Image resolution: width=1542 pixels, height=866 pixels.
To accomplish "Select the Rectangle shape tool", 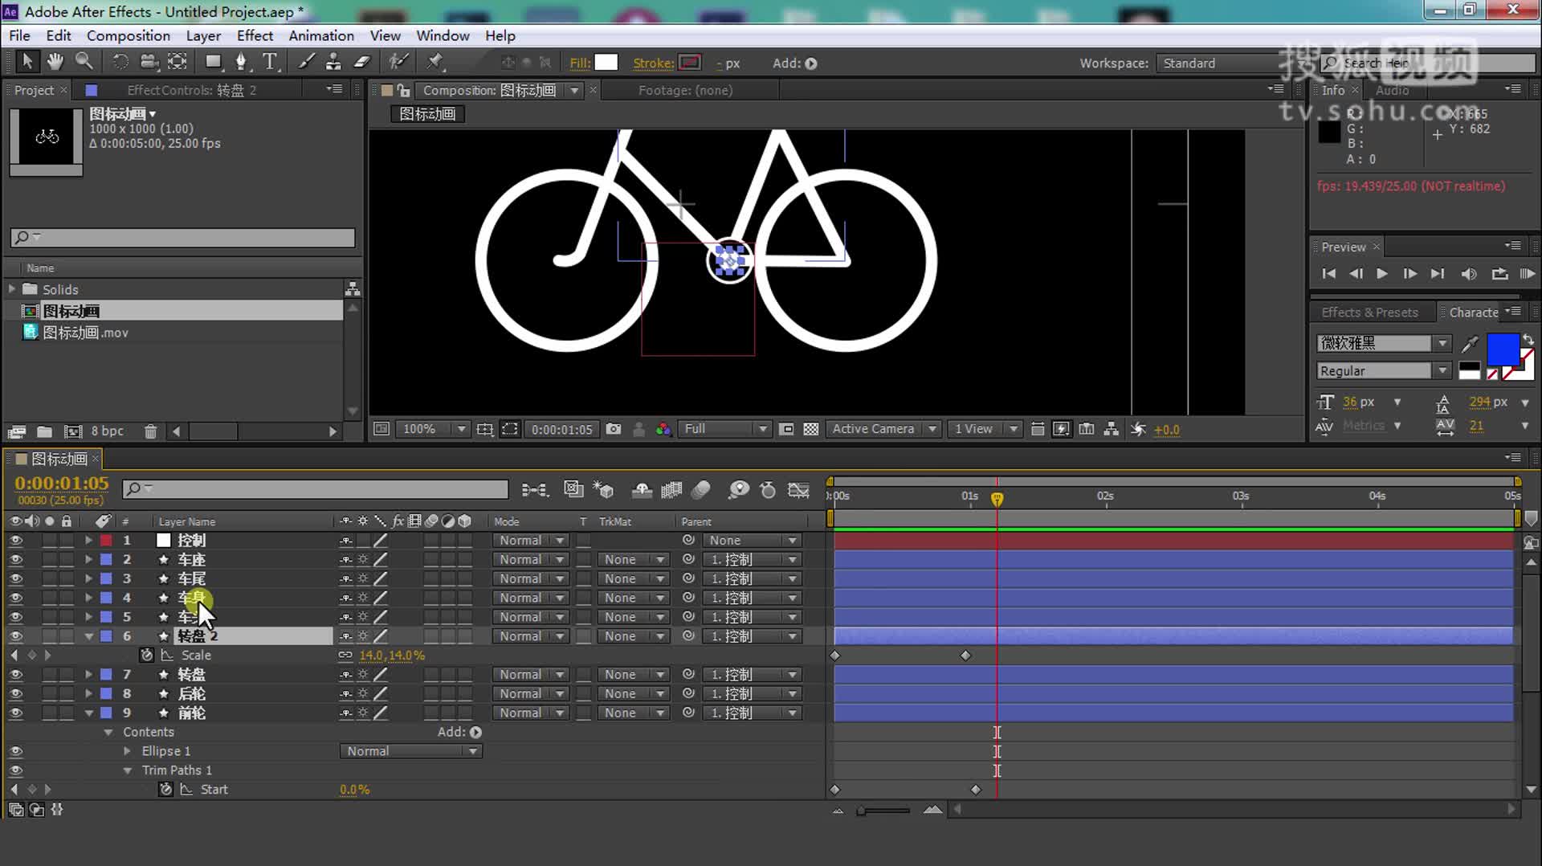I will point(214,62).
